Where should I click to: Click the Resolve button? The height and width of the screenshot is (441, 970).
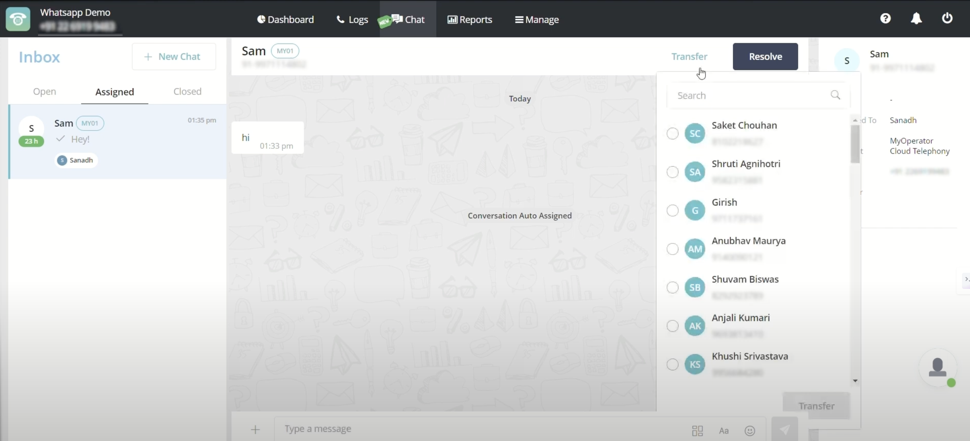point(765,57)
